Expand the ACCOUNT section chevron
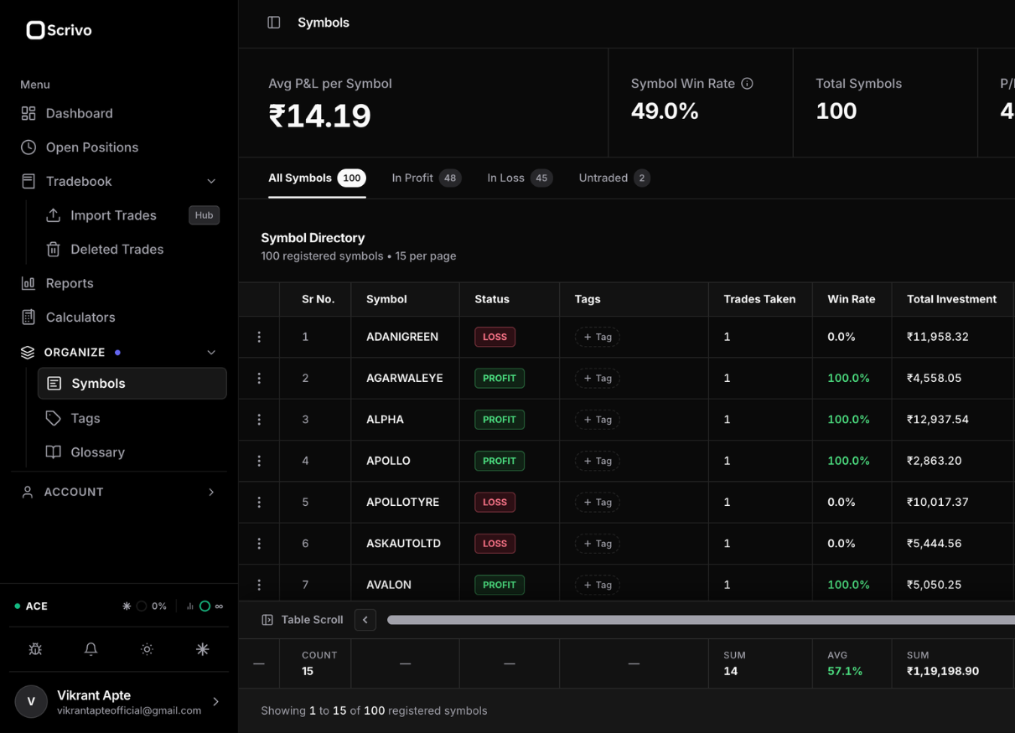This screenshot has width=1015, height=733. (x=211, y=493)
